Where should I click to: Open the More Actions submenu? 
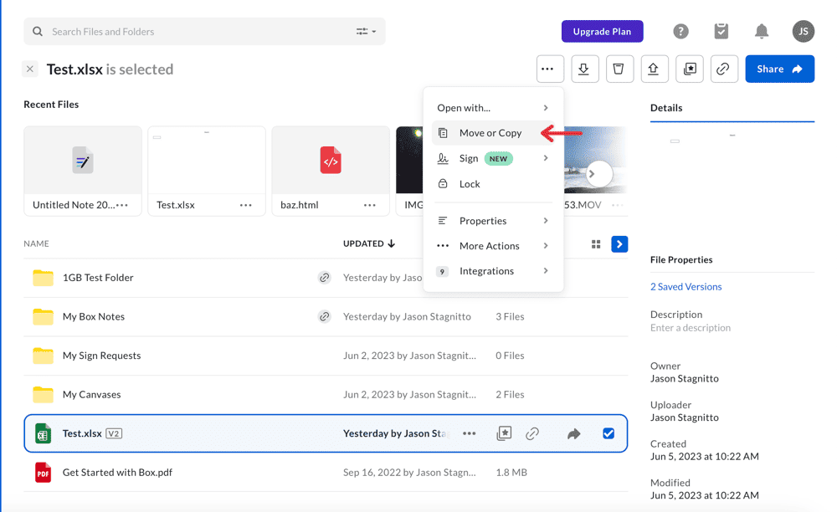[x=493, y=246]
